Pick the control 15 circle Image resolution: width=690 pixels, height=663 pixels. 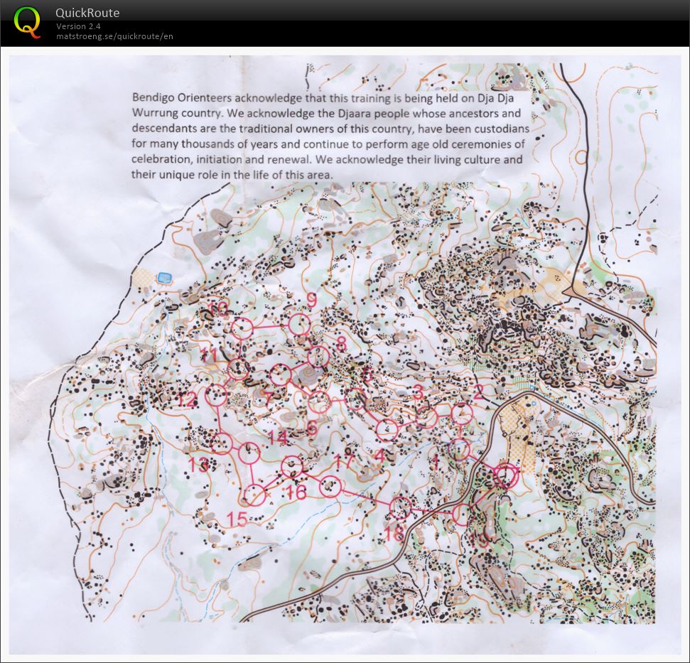point(254,493)
